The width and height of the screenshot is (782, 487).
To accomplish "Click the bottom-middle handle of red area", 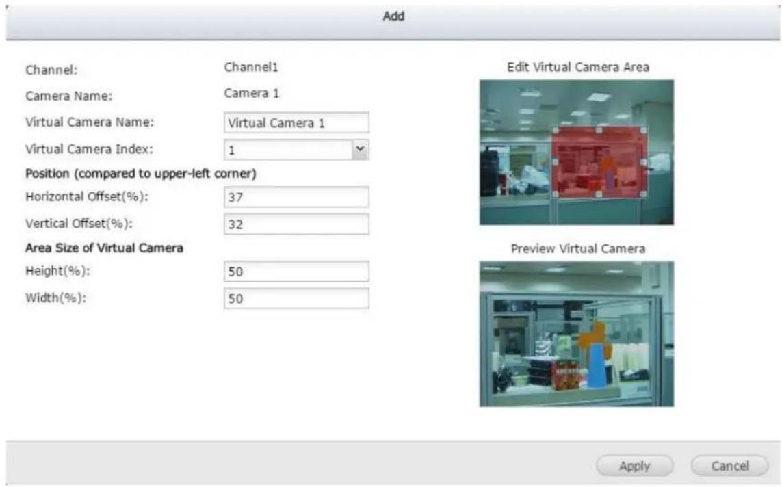I will (x=599, y=194).
